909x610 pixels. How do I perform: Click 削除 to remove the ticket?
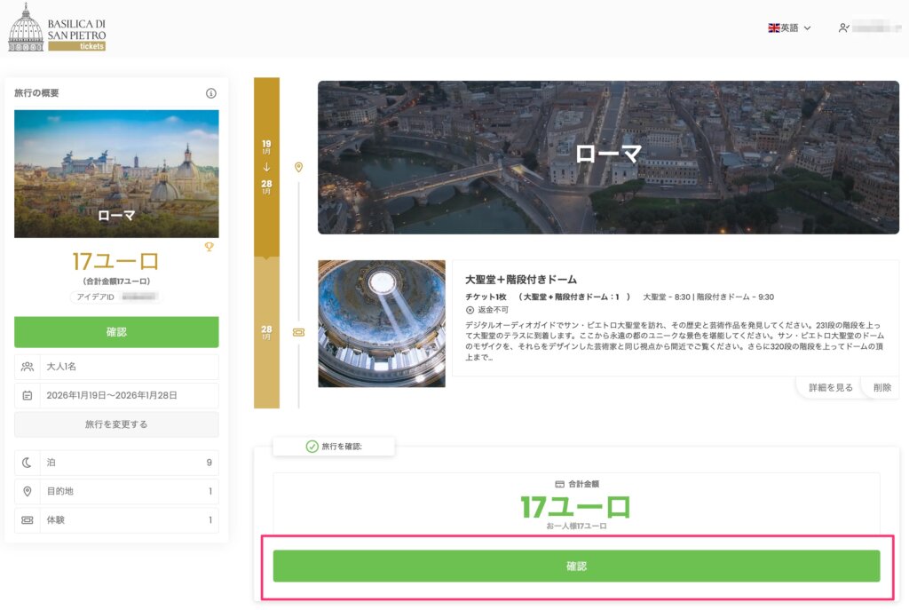881,388
